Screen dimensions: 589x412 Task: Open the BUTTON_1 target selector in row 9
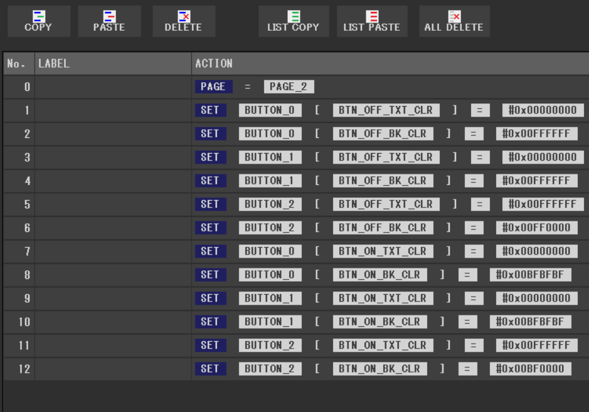pos(270,298)
